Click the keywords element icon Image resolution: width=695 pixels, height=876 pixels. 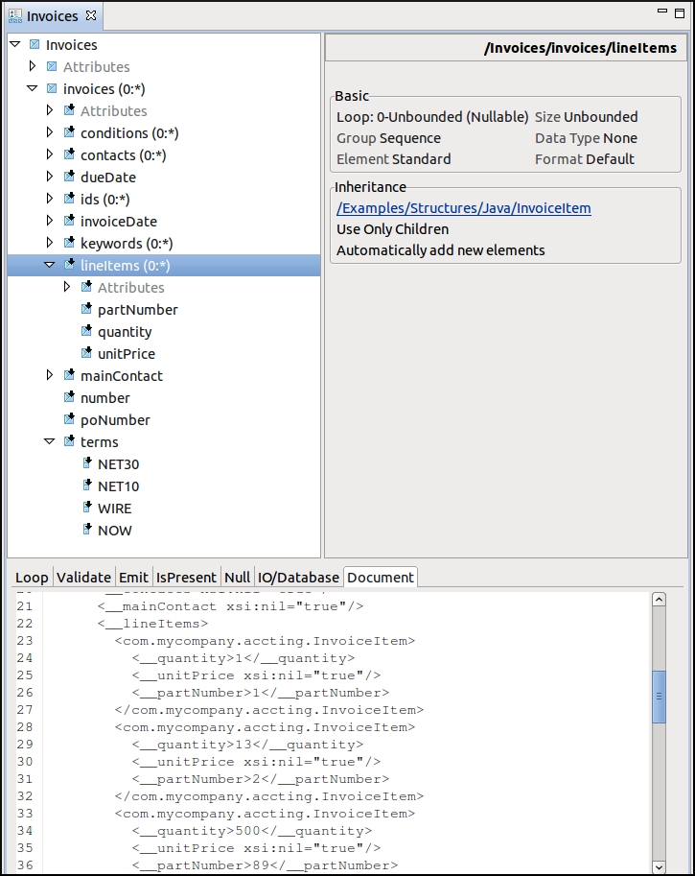[70, 244]
